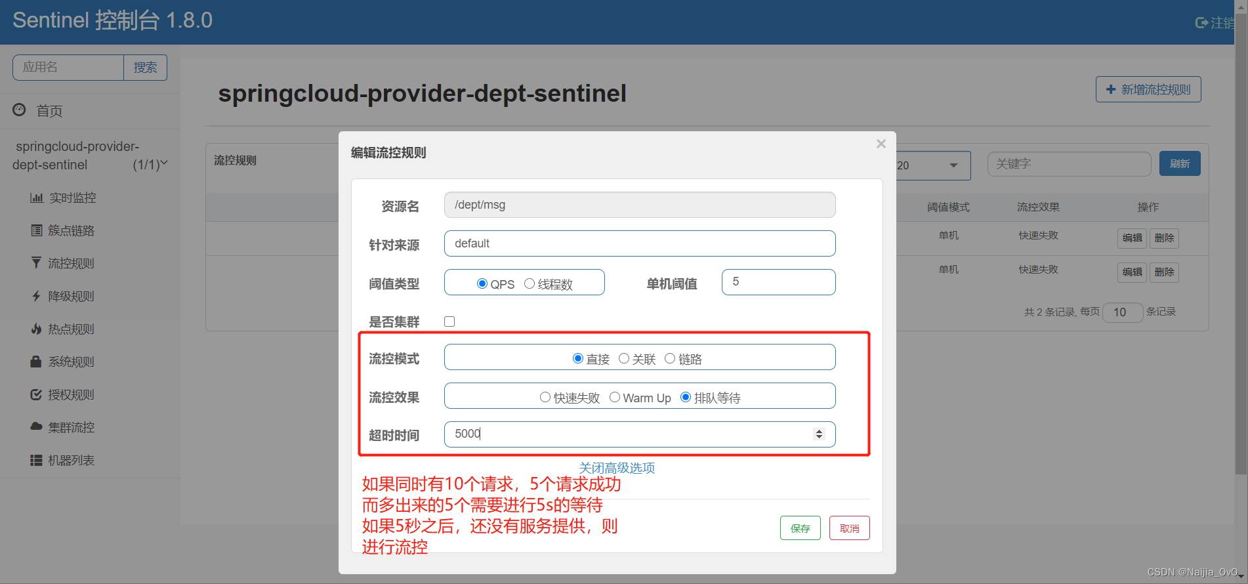The width and height of the screenshot is (1248, 584).
Task: Click the 搜索 button
Action: tap(145, 68)
